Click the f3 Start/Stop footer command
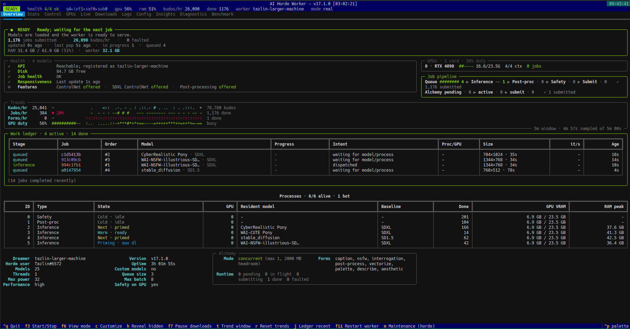Image resolution: width=630 pixels, height=329 pixels. 41,326
